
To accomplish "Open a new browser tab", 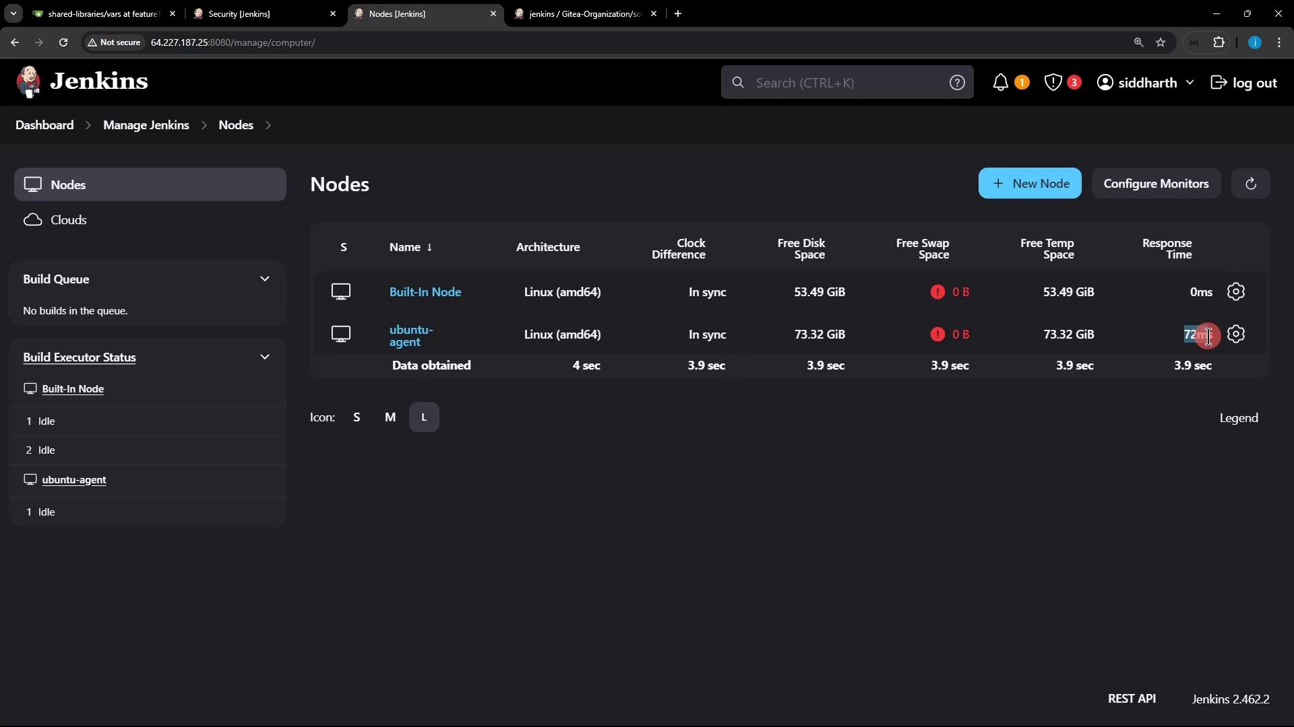I will pyautogui.click(x=678, y=13).
